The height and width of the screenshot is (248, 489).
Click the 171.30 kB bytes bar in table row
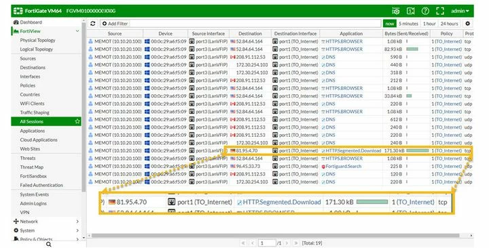[x=418, y=150]
